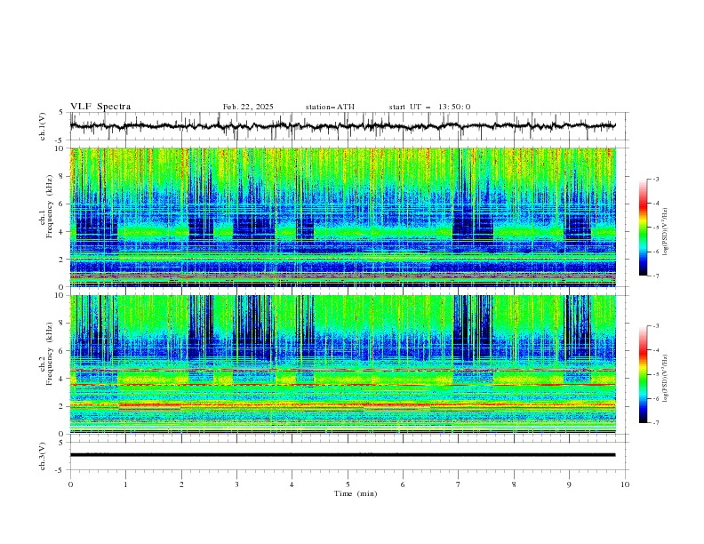Click the ch.2 colorbar "log(PSD)(V²/Hz)" label
The image size is (704, 544).
pyautogui.click(x=665, y=379)
